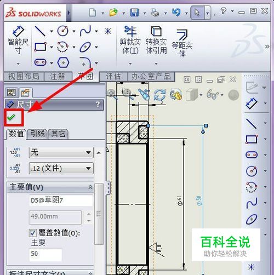The width and height of the screenshot is (274, 275).
Task: Confirm dimension with green checkmark
Action: (x=11, y=117)
